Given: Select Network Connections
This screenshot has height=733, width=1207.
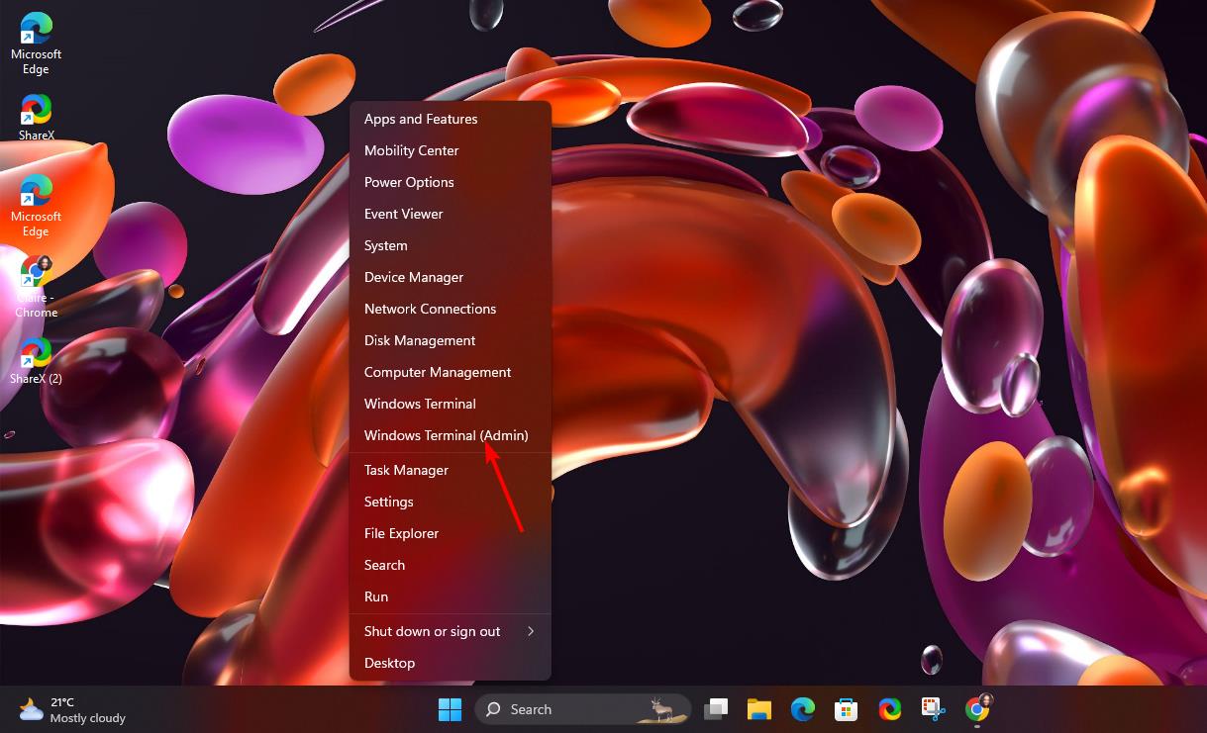Looking at the screenshot, I should tap(451, 309).
